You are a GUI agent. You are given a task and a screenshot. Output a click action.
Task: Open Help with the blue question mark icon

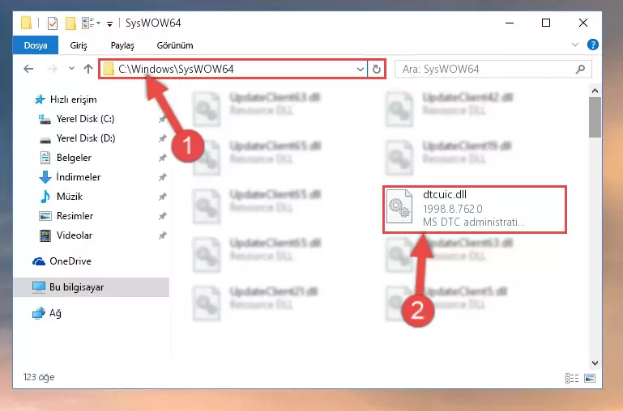[x=592, y=44]
